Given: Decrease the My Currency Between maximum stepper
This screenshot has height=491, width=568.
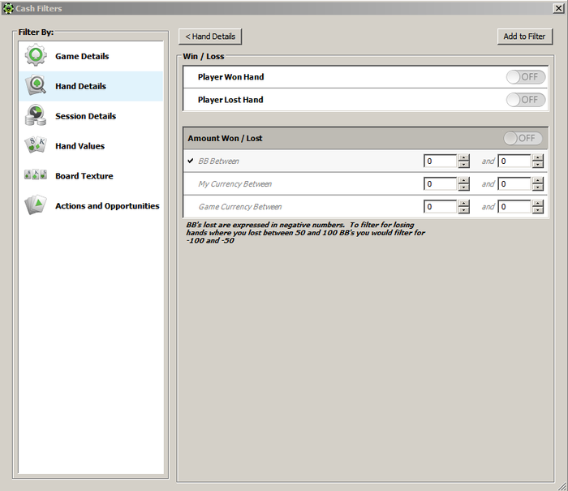Looking at the screenshot, I should tap(538, 187).
